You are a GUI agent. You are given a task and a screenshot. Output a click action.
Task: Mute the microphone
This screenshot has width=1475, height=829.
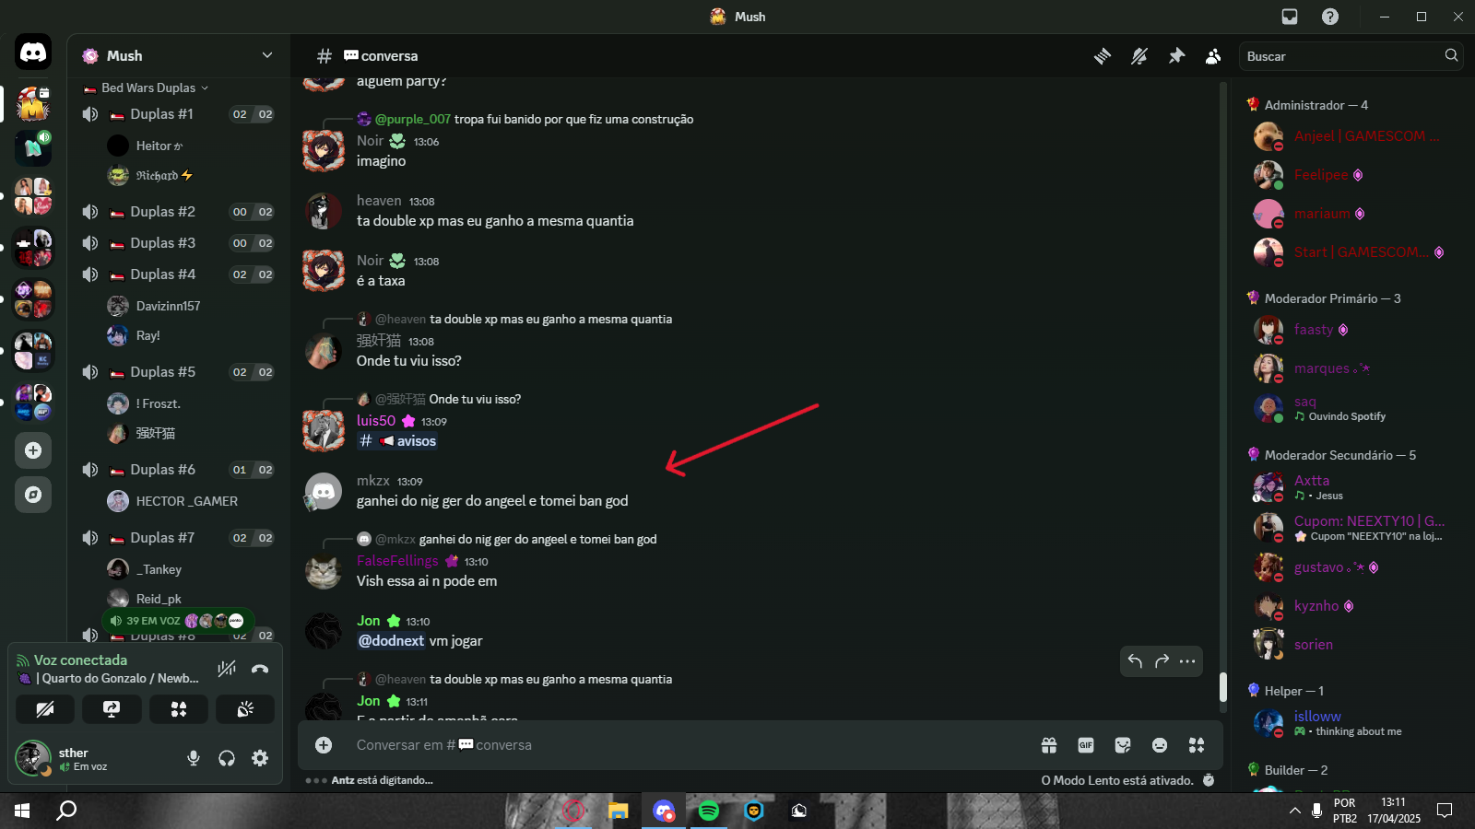tap(194, 758)
